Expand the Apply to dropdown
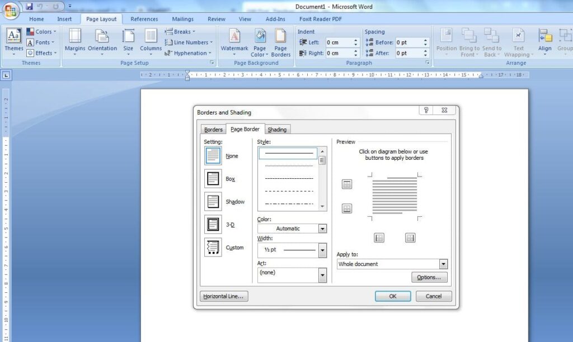Image resolution: width=573 pixels, height=342 pixels. (443, 264)
